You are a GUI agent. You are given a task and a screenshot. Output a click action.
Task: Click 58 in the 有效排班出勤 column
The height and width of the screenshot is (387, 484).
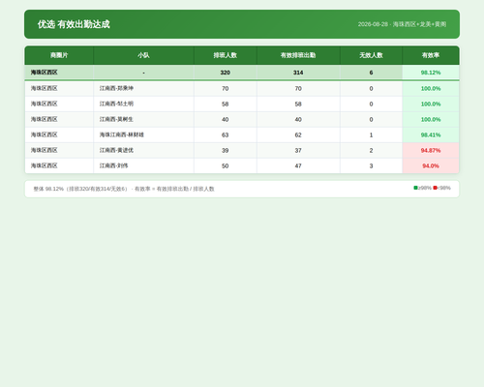coord(298,104)
